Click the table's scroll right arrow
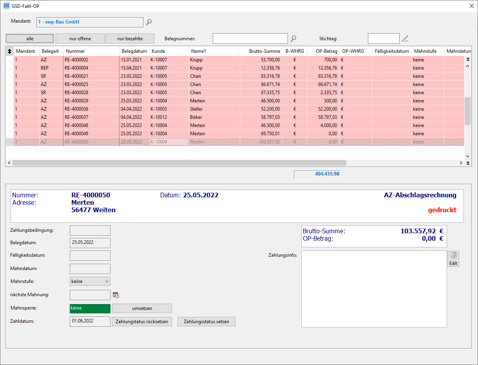Viewport: 478px width, 365px height. [461, 163]
